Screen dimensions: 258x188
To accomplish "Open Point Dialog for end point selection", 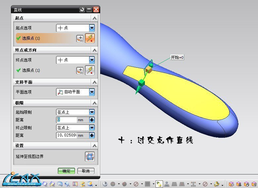I will click(x=80, y=71).
